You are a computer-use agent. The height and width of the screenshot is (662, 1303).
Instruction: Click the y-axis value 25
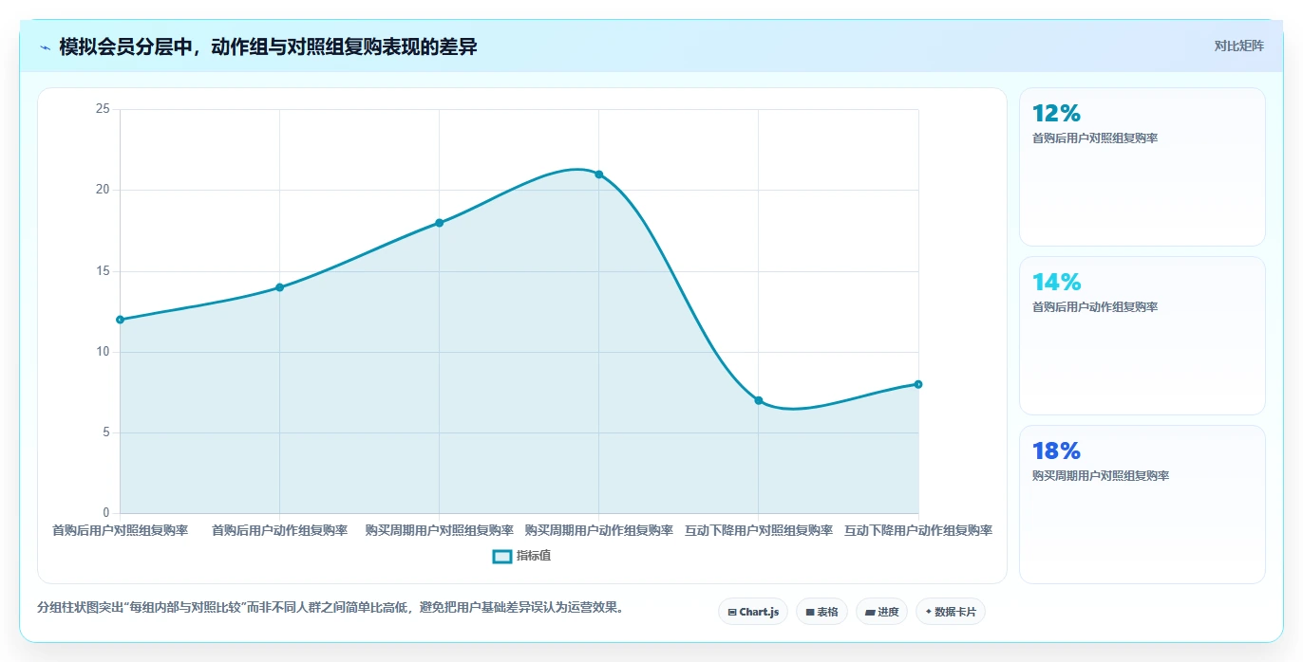click(x=103, y=109)
